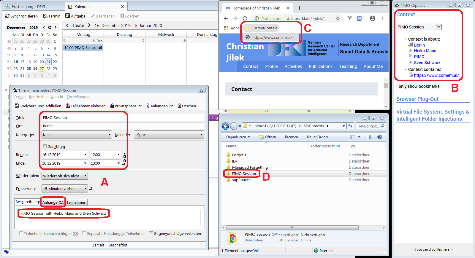Screen dimensions: 475x258
Task: Toggle the Explorer preview pane icon
Action: 369,137
